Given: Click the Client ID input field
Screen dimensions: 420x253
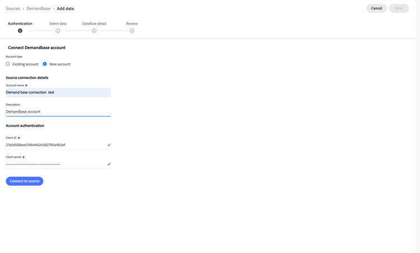Looking at the screenshot, I should pyautogui.click(x=58, y=145).
